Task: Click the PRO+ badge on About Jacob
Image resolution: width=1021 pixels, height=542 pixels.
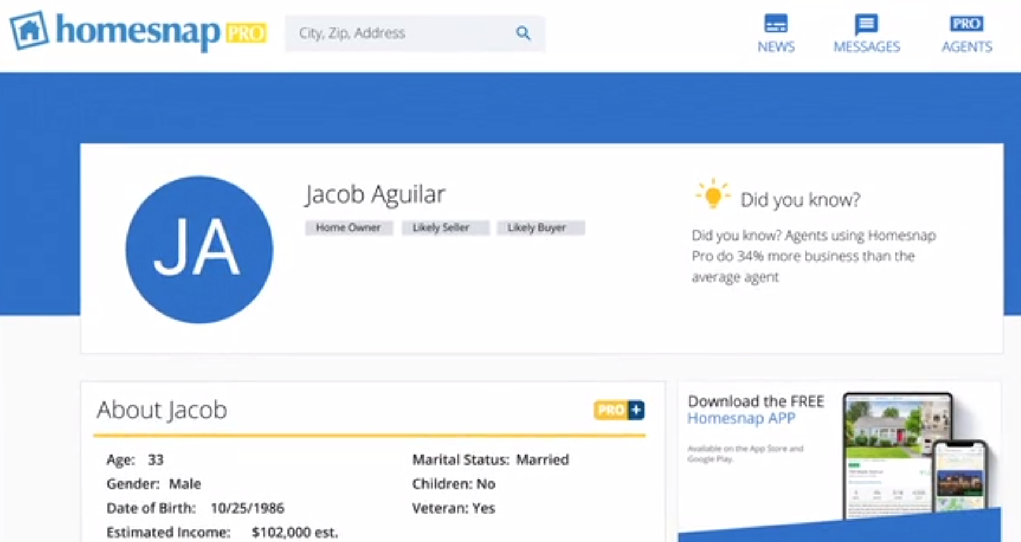Action: pyautogui.click(x=618, y=410)
